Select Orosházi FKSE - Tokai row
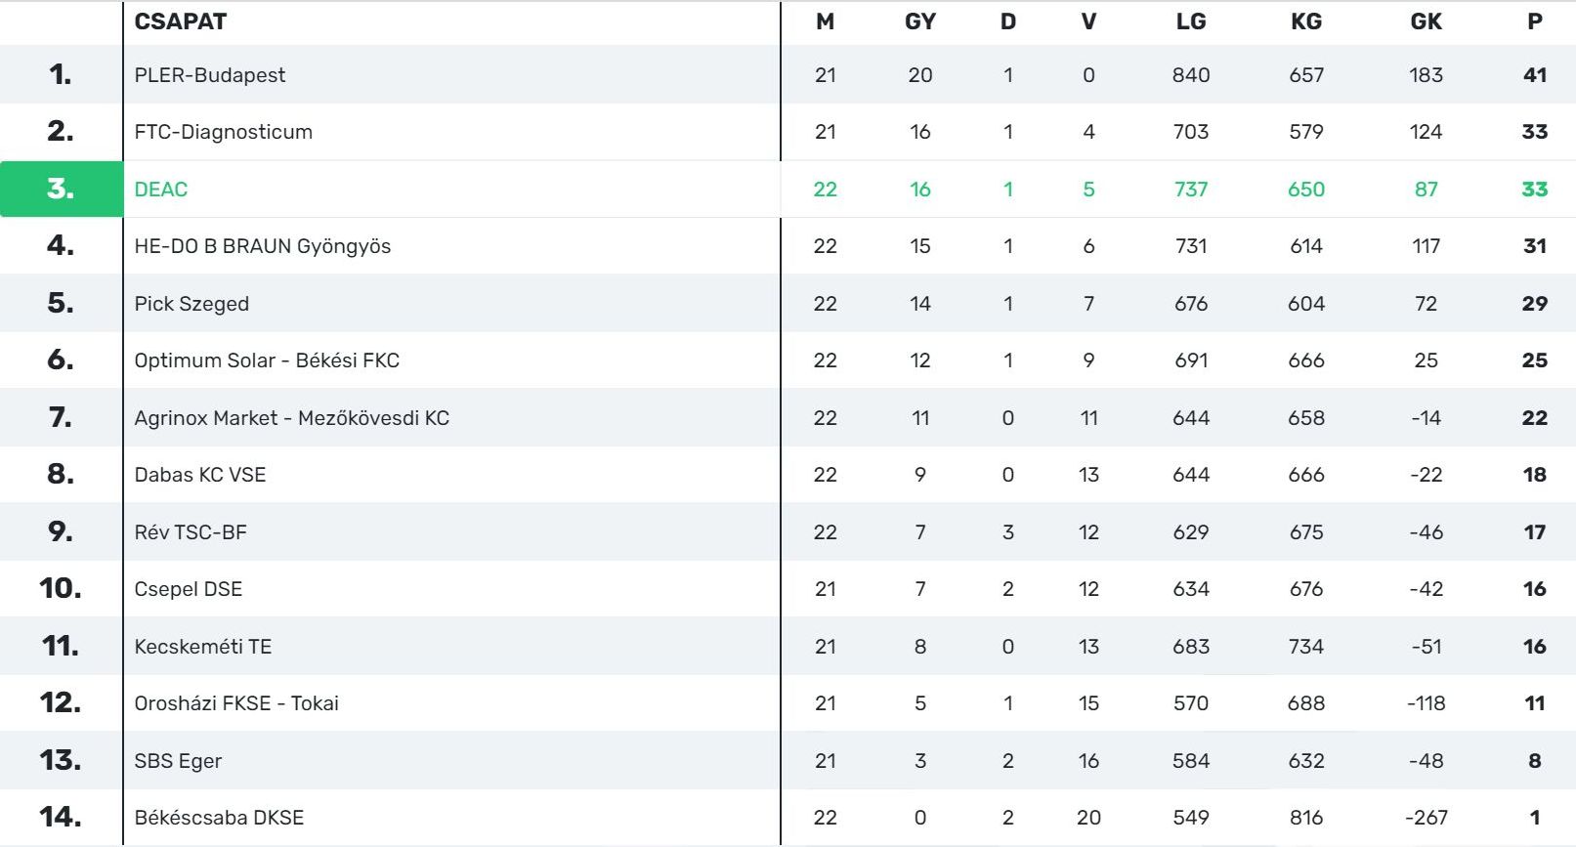The width and height of the screenshot is (1576, 847). coord(236,703)
